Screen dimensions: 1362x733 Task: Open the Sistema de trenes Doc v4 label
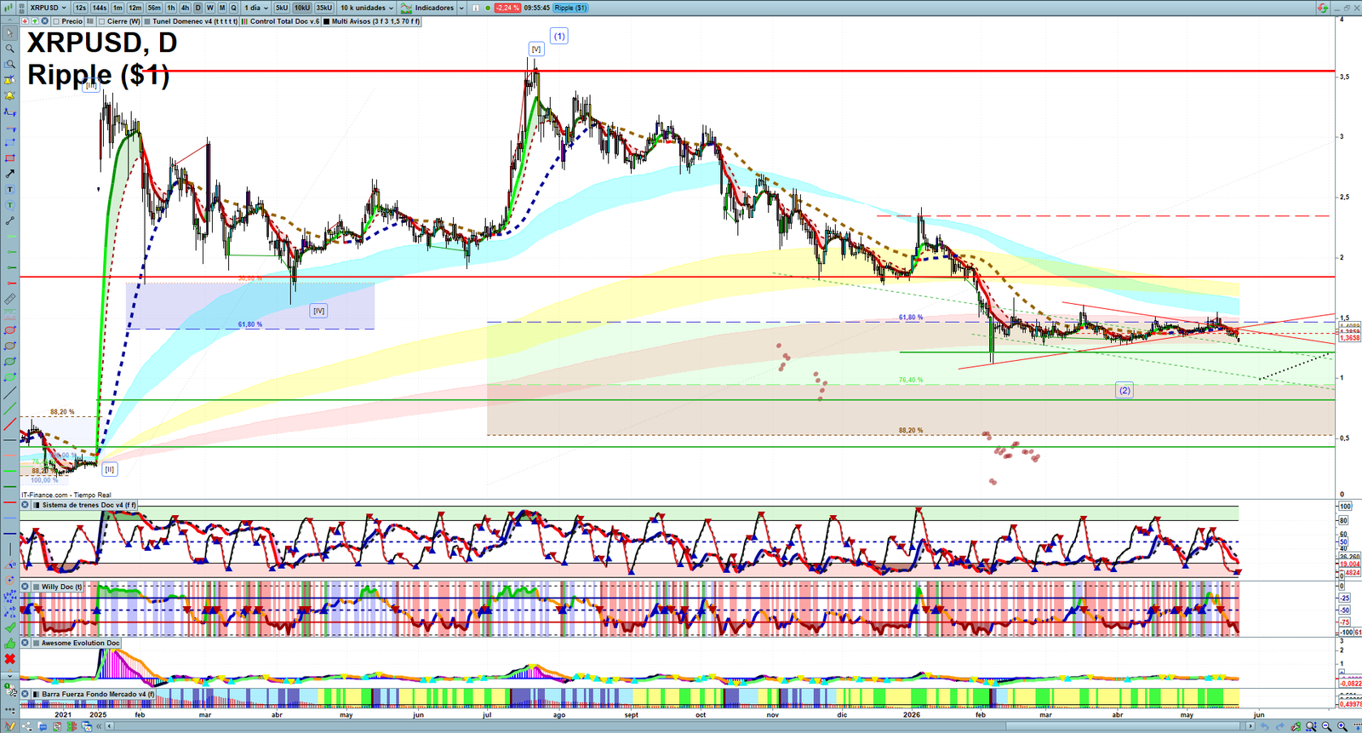pos(89,505)
